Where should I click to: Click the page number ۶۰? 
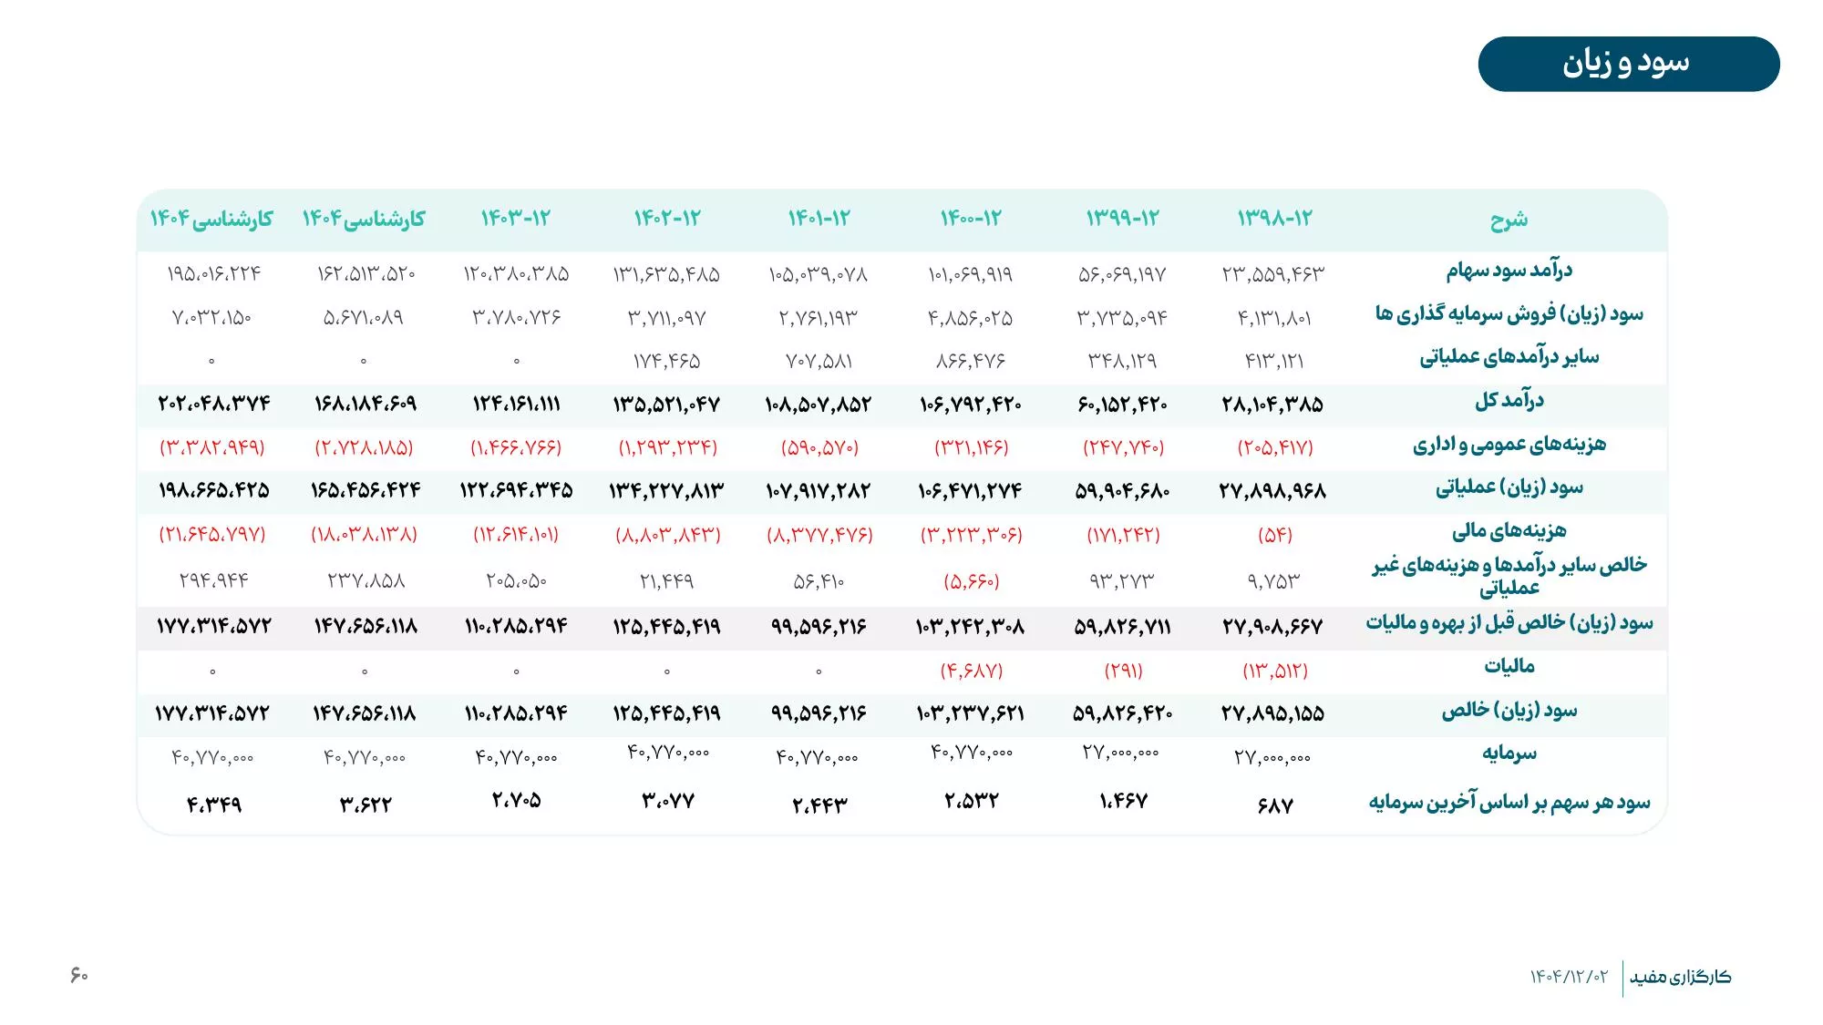pos(79,975)
